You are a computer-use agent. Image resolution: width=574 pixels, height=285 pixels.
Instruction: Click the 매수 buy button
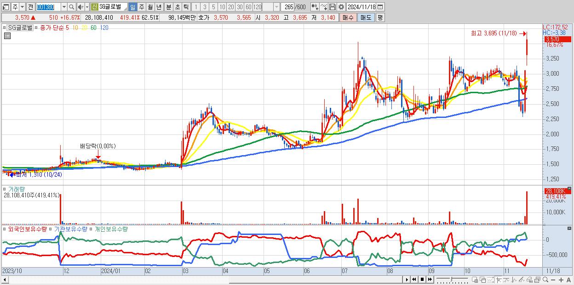(x=348, y=17)
